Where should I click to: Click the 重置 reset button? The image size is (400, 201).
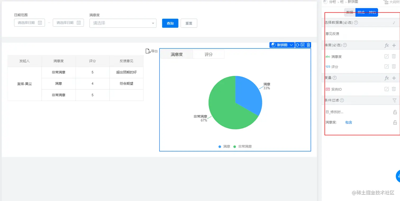tap(189, 23)
